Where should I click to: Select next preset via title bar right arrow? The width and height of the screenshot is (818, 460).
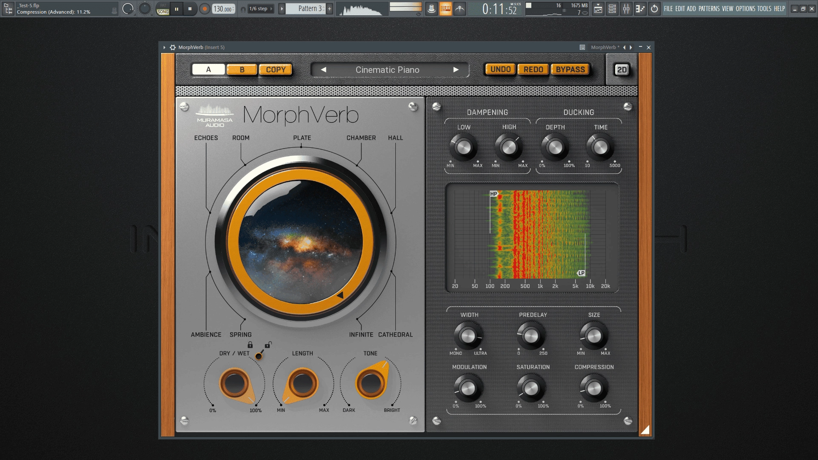pos(631,47)
